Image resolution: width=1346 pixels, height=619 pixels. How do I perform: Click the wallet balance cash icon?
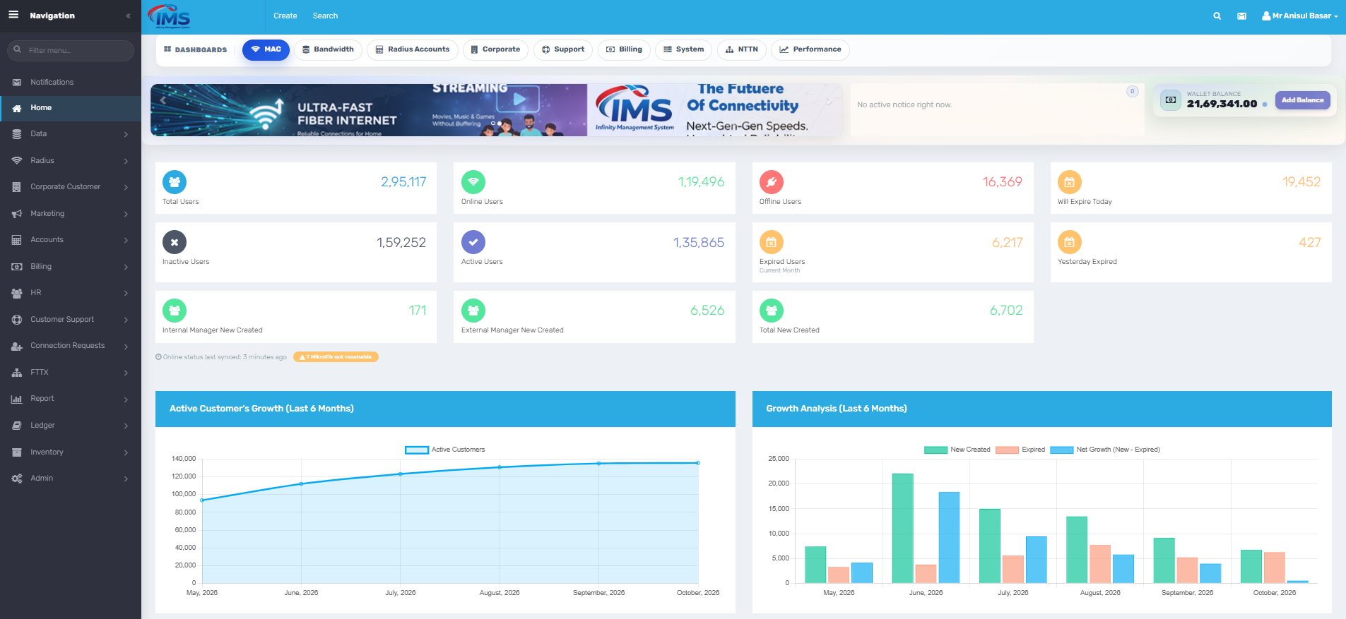coord(1171,100)
